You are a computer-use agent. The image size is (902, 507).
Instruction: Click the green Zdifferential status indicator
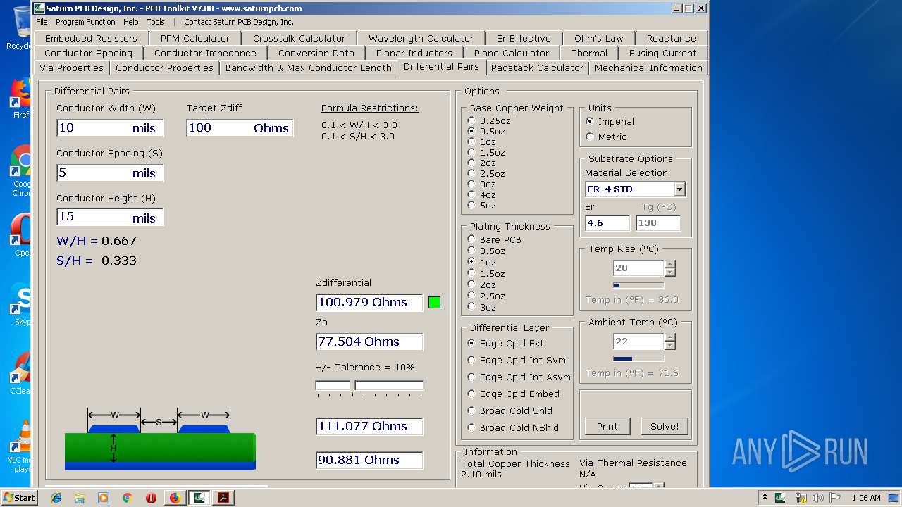tap(434, 303)
